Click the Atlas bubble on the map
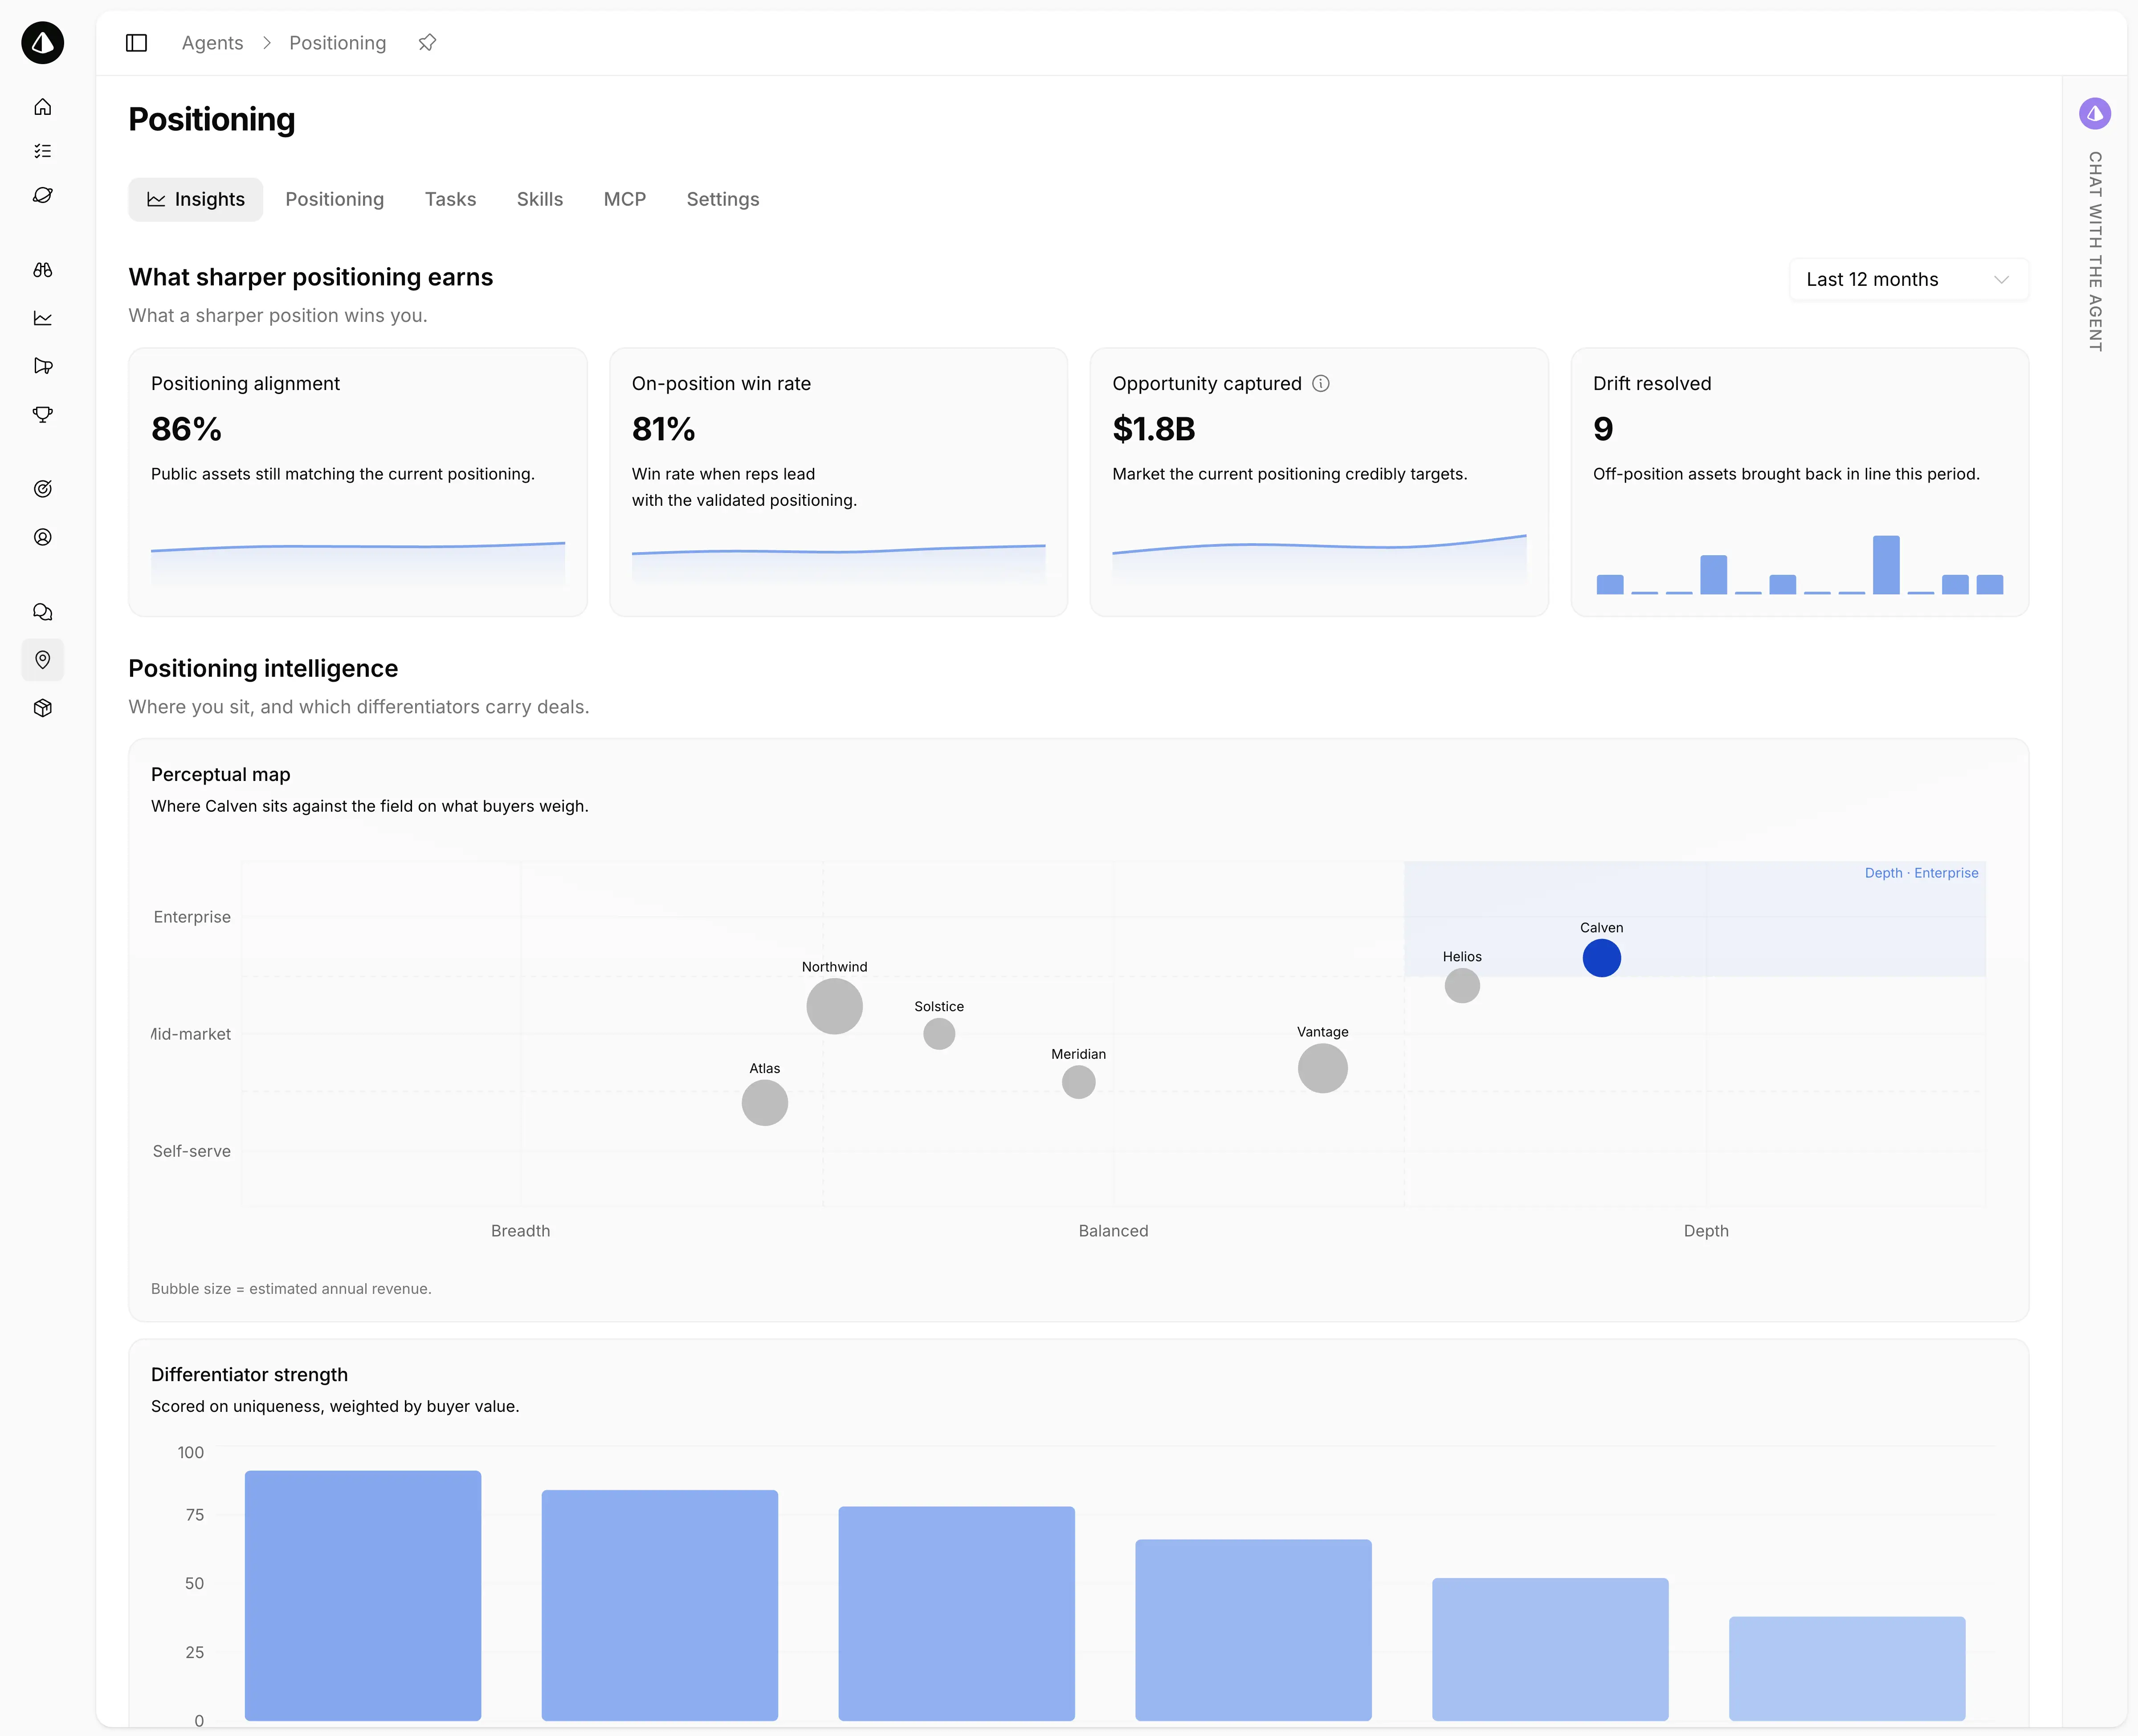The width and height of the screenshot is (2138, 1736). click(x=765, y=1103)
